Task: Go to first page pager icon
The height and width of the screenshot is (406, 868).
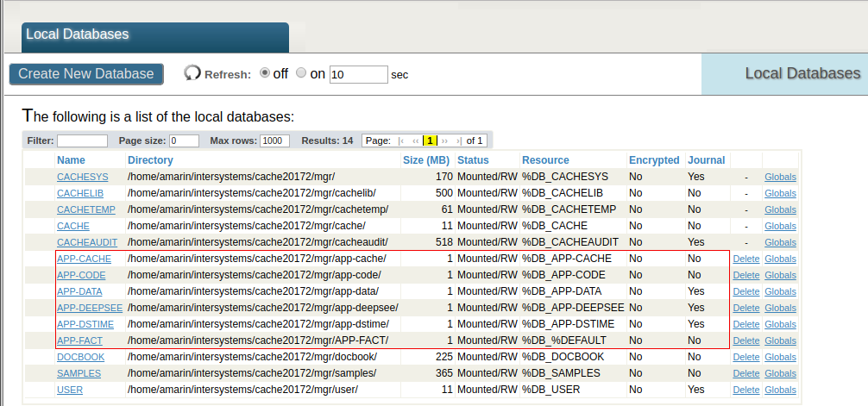Action: [402, 141]
